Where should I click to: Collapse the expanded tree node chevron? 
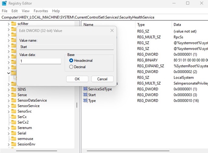pos(9,73)
